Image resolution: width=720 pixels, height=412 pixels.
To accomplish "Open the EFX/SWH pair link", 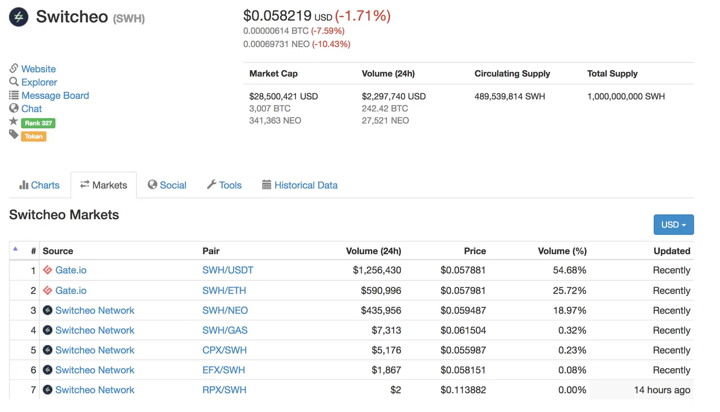I will point(224,370).
